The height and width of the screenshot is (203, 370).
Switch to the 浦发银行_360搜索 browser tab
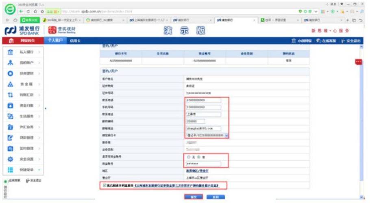point(105,20)
